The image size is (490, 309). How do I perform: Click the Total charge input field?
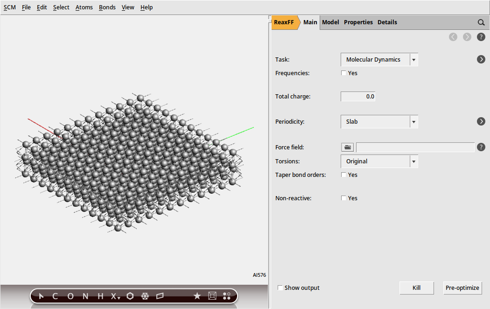(358, 97)
